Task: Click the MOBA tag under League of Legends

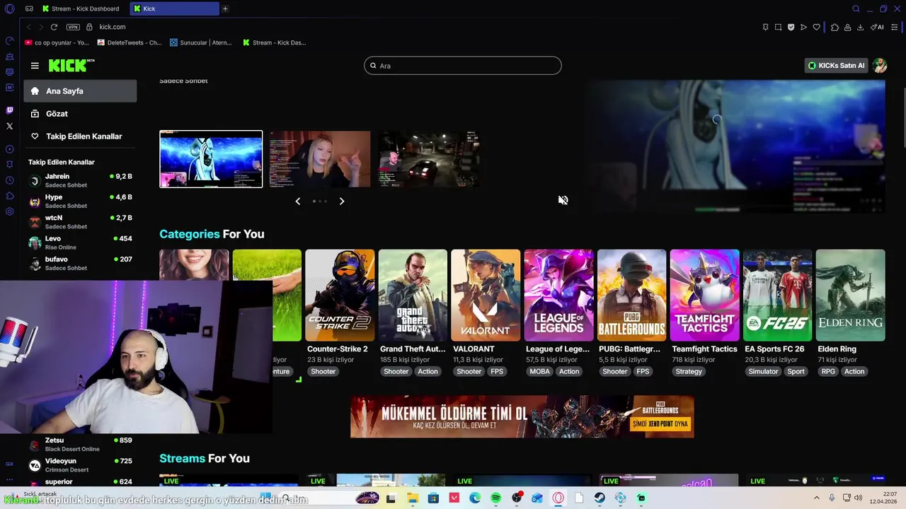Action: coord(539,372)
